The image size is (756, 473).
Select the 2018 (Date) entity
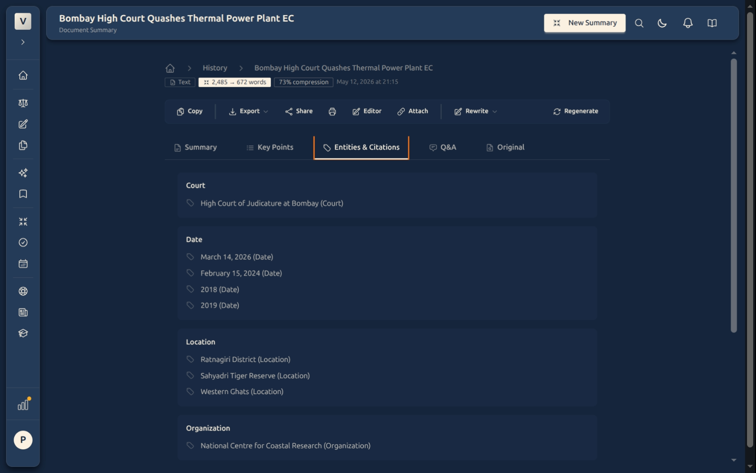pyautogui.click(x=220, y=289)
